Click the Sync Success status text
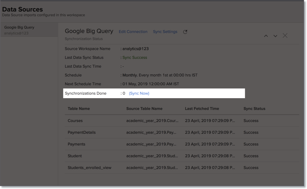307x189 pixels. 135,58
